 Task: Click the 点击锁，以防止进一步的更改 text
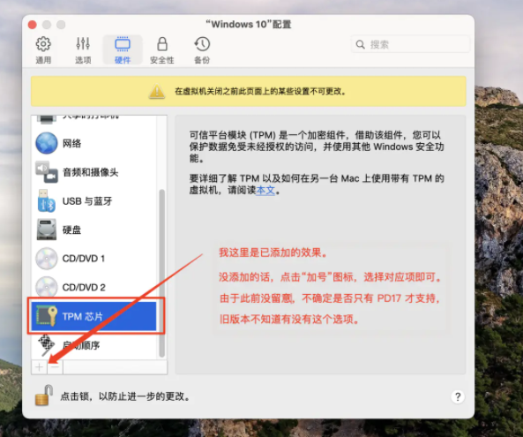[125, 396]
